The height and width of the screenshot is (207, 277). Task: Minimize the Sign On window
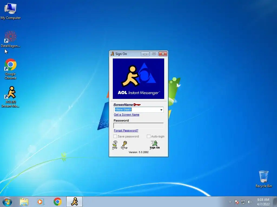coord(145,54)
